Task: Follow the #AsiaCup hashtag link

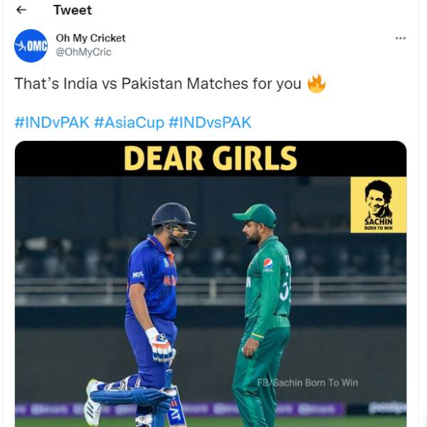Action: (x=129, y=122)
